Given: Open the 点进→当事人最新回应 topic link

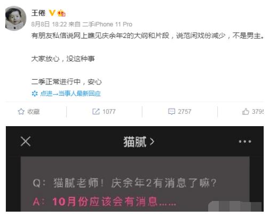Looking at the screenshot, I should click(70, 94).
